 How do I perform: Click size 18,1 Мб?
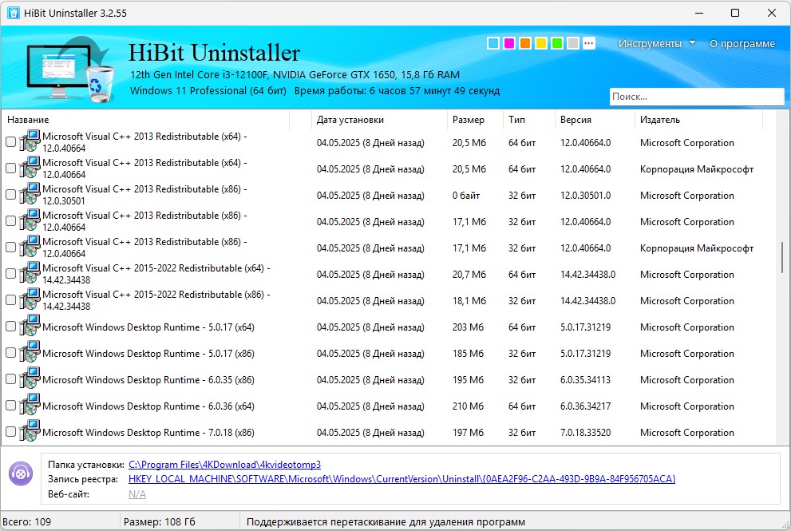pyautogui.click(x=469, y=300)
